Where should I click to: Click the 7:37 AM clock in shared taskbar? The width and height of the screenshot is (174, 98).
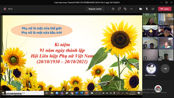pos(133,93)
